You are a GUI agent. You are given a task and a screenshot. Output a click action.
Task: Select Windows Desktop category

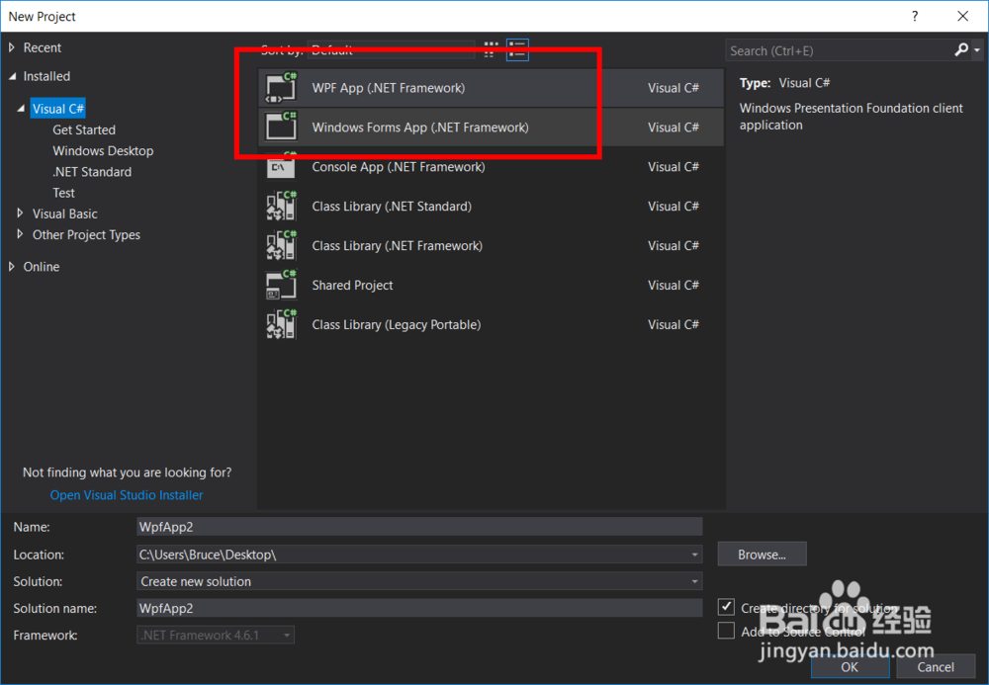point(103,150)
